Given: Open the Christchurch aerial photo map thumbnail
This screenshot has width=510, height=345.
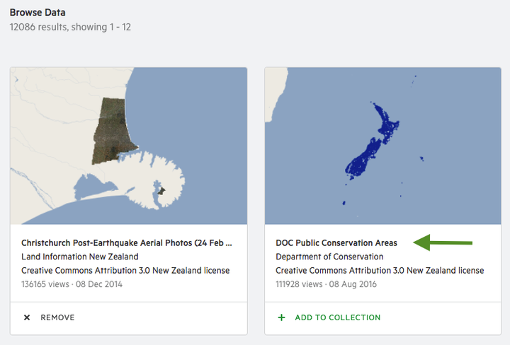Looking at the screenshot, I should click(129, 146).
